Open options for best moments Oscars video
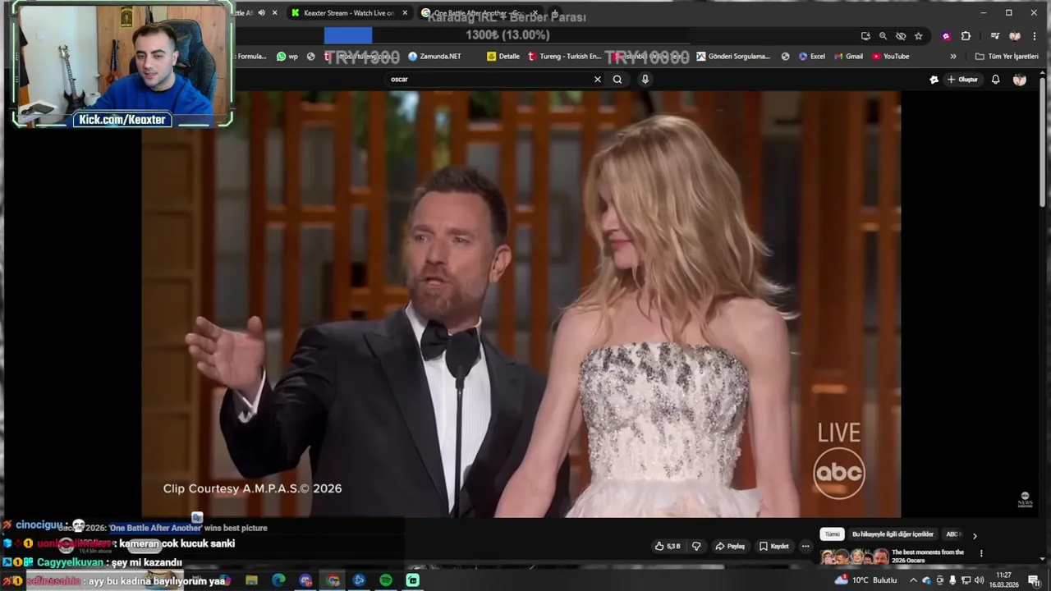 click(981, 553)
